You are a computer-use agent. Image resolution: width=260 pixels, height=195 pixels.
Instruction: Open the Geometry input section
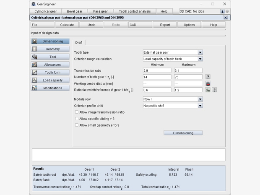pyautogui.click(x=50, y=49)
